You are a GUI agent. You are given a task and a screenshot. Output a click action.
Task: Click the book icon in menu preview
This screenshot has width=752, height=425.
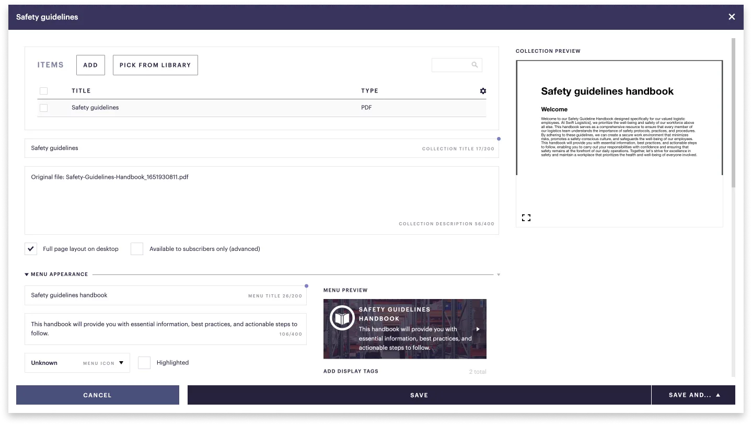(342, 318)
